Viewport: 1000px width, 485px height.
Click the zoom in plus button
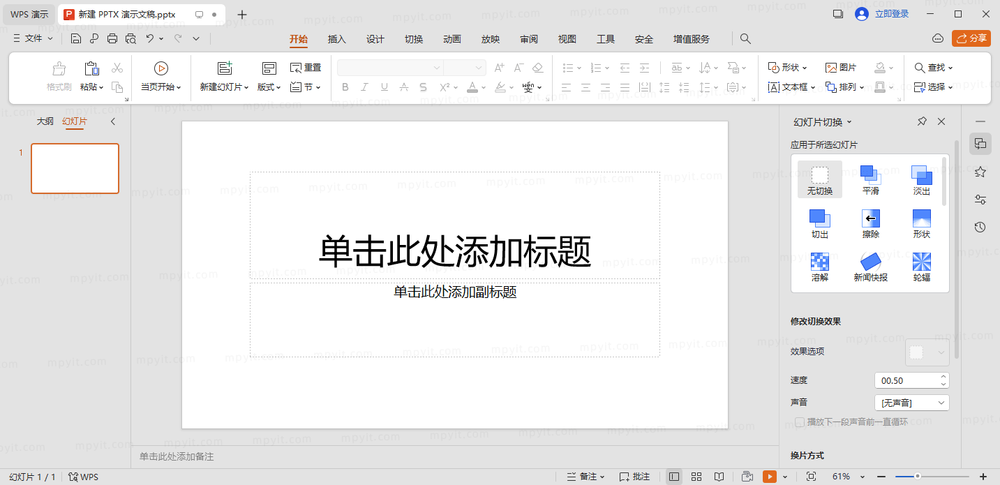coord(983,477)
